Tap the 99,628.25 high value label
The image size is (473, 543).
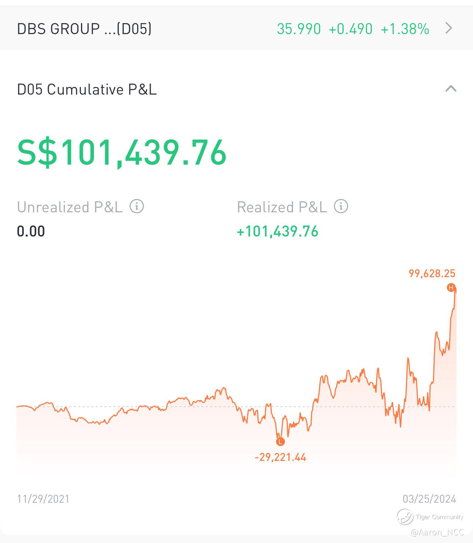tap(432, 274)
